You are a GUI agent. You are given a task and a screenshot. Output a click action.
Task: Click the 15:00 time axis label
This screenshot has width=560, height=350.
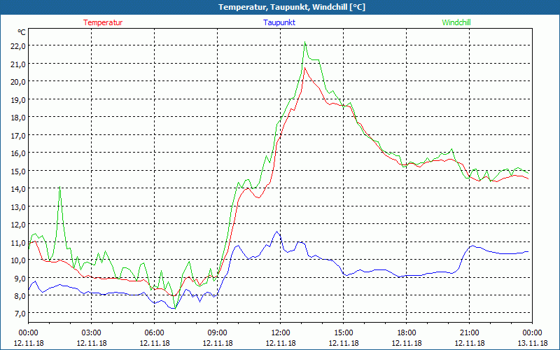click(x=344, y=333)
